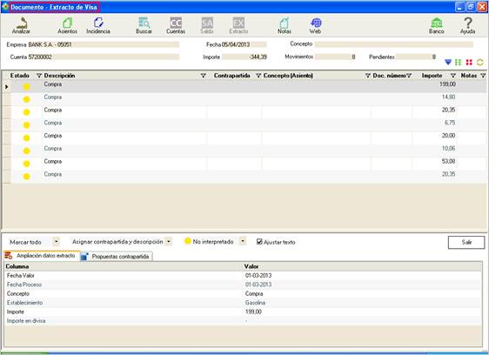The height and width of the screenshot is (355, 489).
Task: Click the yellow status dot of the 199,00 row
Action: (26, 87)
